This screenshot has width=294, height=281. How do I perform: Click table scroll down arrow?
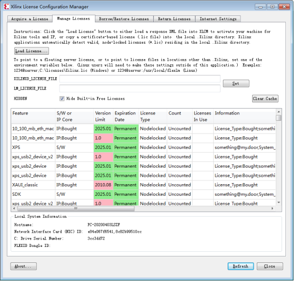tap(279, 203)
